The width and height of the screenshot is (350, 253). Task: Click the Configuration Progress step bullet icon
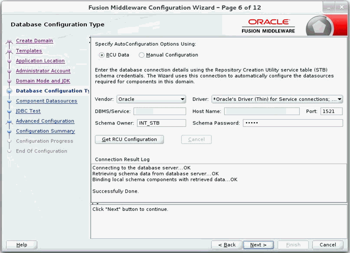9,141
